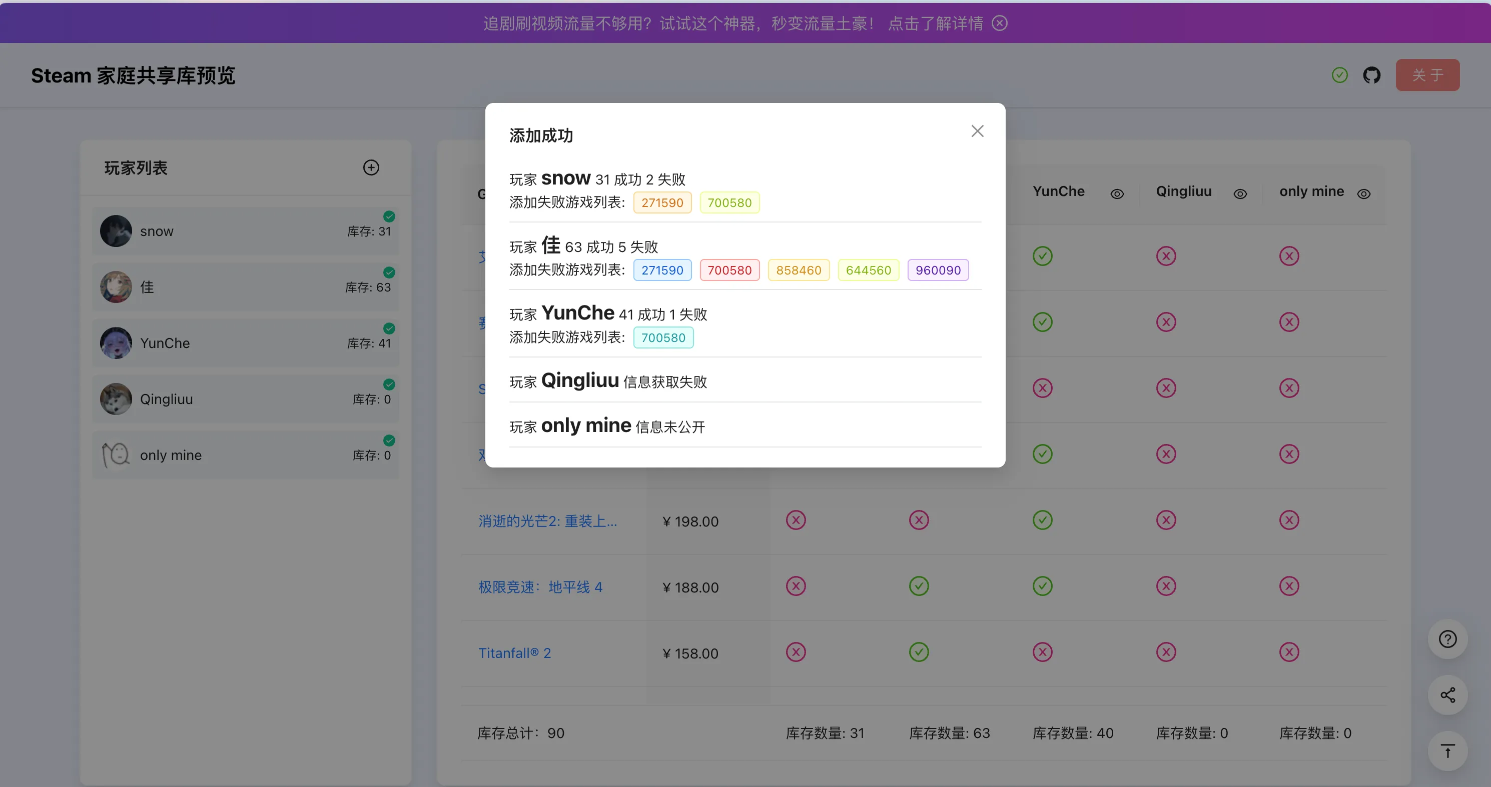
Task: Click YunChe cross in Titanfall® 2 row
Action: click(x=1042, y=652)
